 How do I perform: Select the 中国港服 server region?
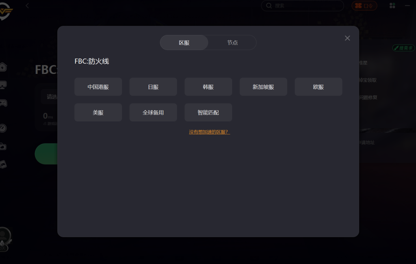[98, 87]
